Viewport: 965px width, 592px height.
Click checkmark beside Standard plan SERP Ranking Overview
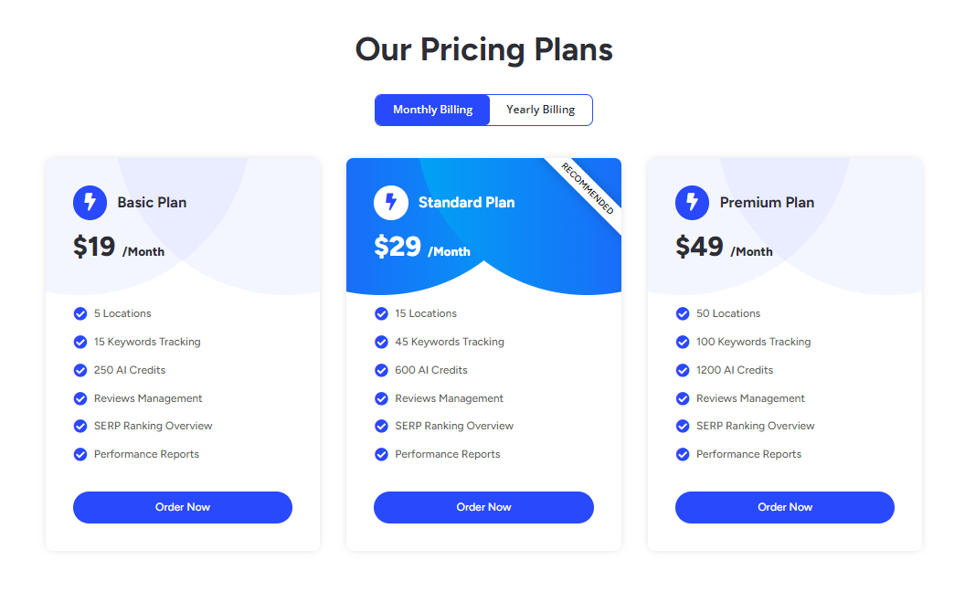tap(381, 426)
